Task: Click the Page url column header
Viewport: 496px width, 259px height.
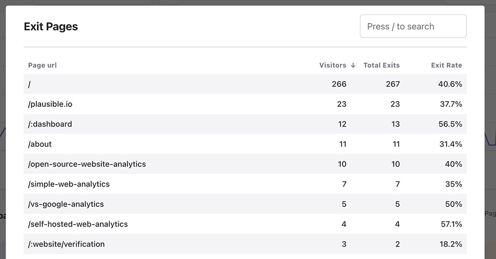Action: [43, 65]
